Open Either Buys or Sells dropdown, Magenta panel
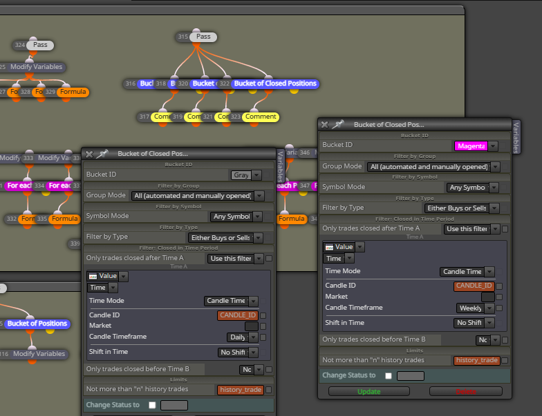 click(x=495, y=208)
